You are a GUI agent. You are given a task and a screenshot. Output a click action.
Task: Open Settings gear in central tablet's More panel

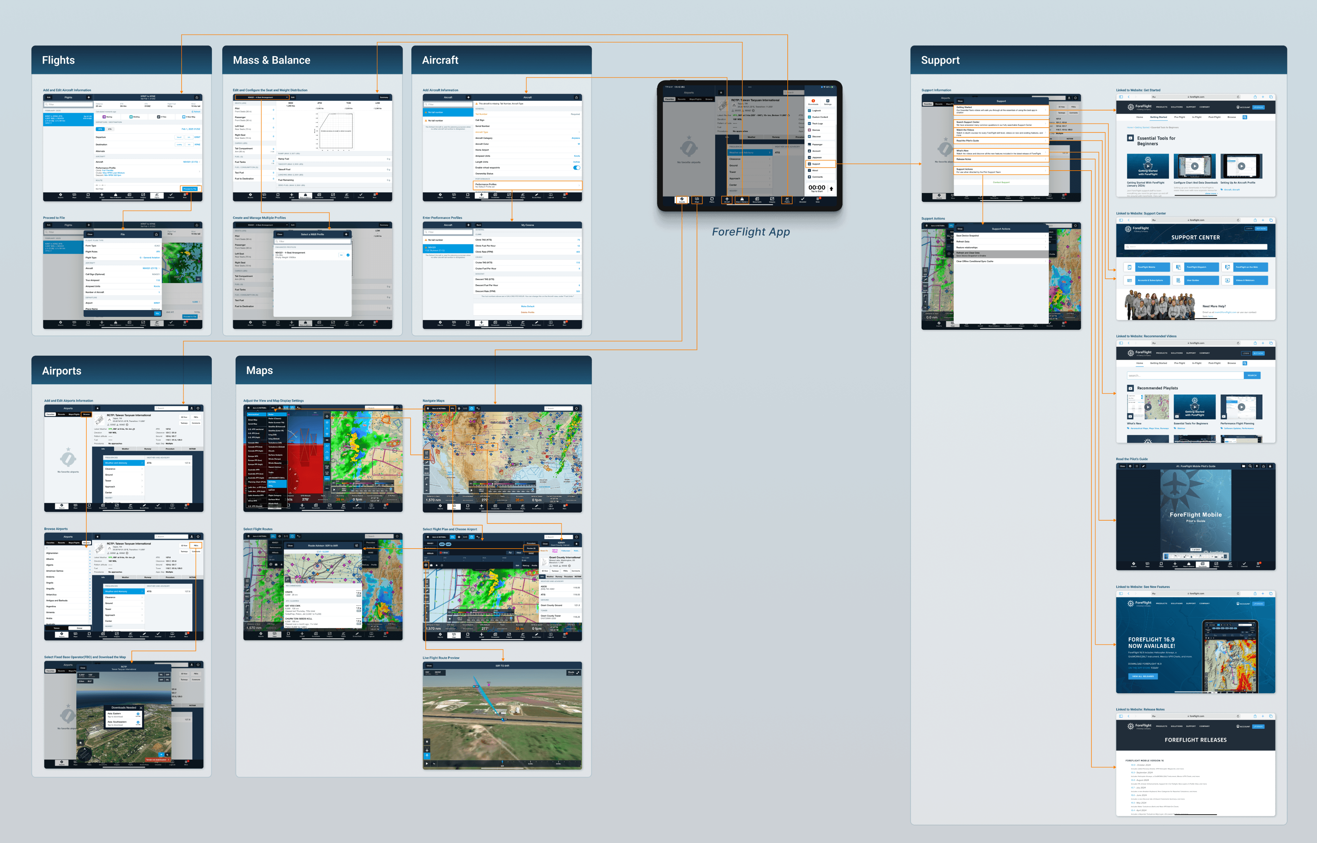[x=828, y=102]
